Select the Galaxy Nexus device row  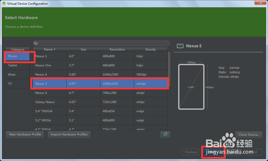[x=100, y=102]
